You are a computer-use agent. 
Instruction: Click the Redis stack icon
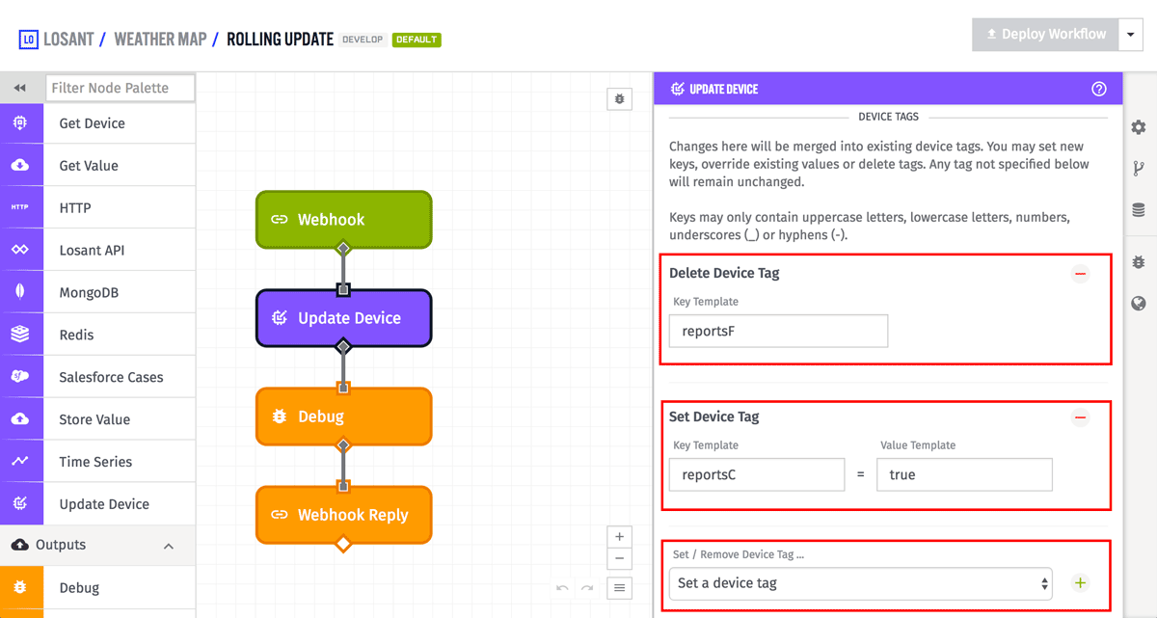[20, 335]
